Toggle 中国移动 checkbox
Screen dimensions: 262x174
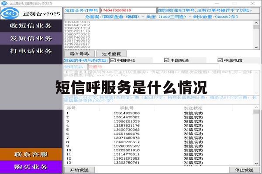point(113,60)
